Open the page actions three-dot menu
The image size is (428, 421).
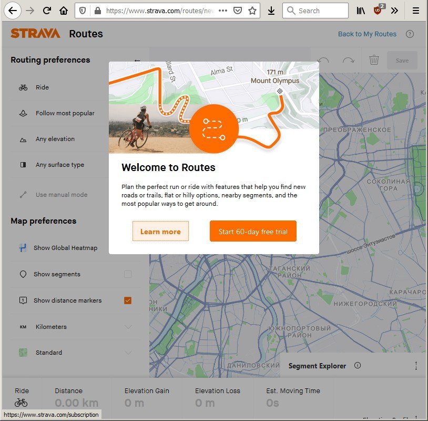click(x=223, y=11)
